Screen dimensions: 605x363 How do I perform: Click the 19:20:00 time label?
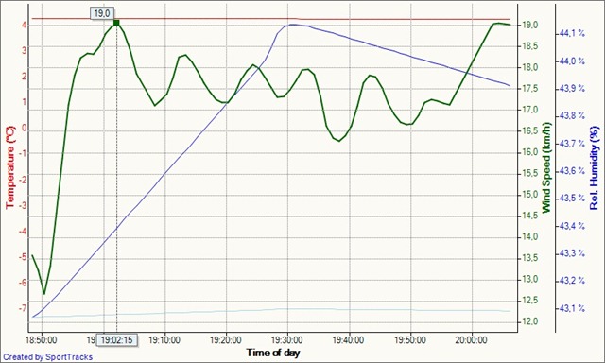pyautogui.click(x=227, y=340)
